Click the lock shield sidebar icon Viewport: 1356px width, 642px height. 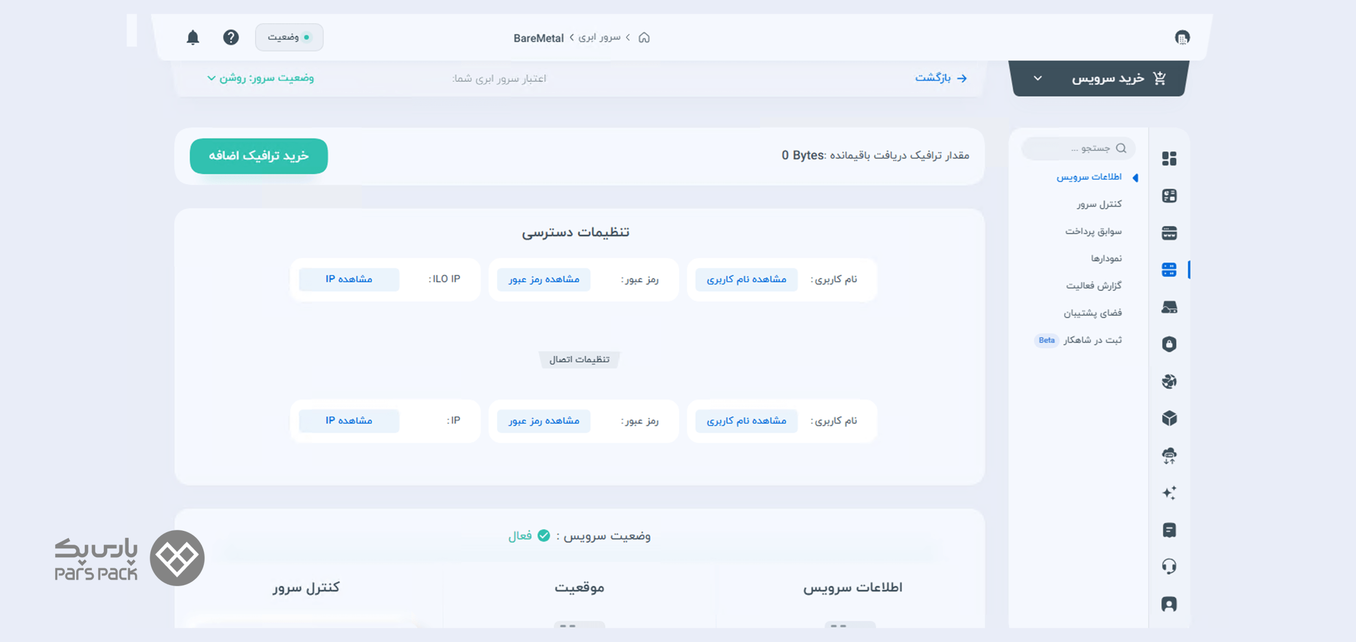point(1169,344)
